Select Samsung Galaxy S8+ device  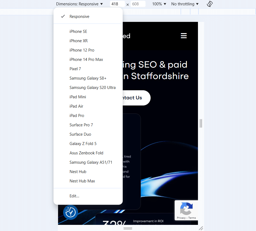[x=88, y=78]
